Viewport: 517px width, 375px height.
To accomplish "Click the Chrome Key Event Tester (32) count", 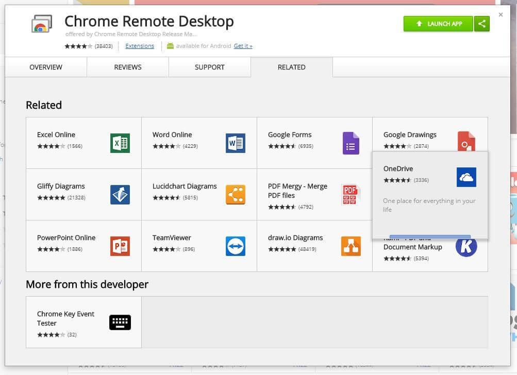I will tap(72, 334).
